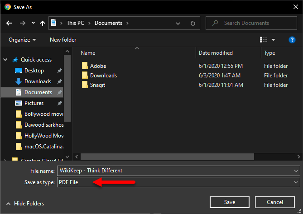This screenshot has width=303, height=214.
Task: Open the Organize menu
Action: [22, 40]
